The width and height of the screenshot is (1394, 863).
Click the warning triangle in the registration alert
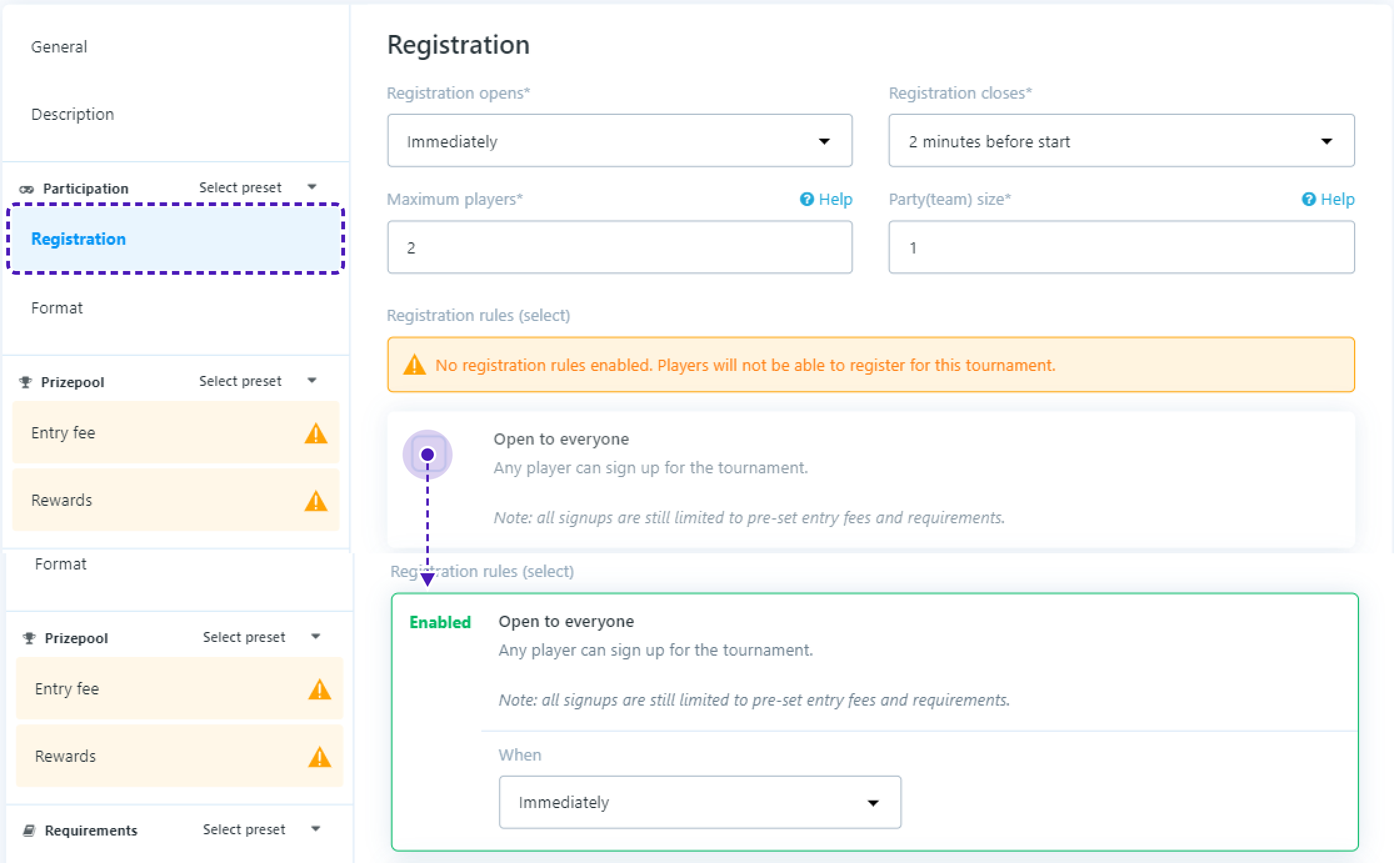point(414,365)
